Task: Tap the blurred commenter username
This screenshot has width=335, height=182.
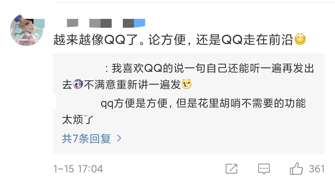Action: click(106, 23)
